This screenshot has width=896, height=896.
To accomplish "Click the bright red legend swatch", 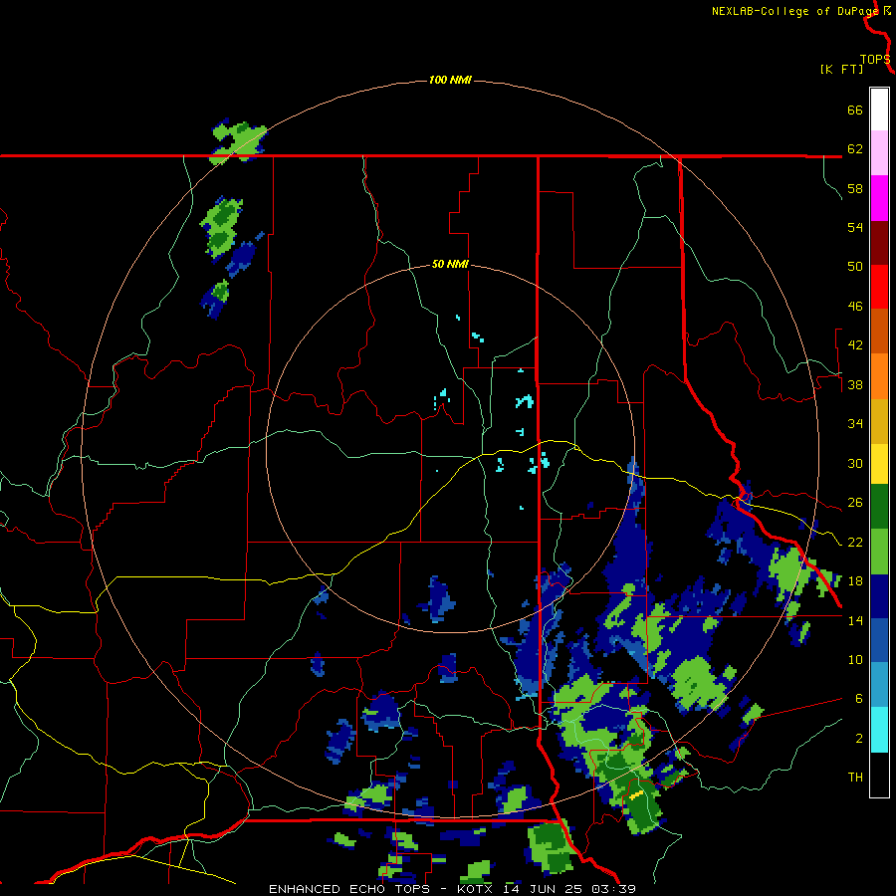I will [879, 287].
